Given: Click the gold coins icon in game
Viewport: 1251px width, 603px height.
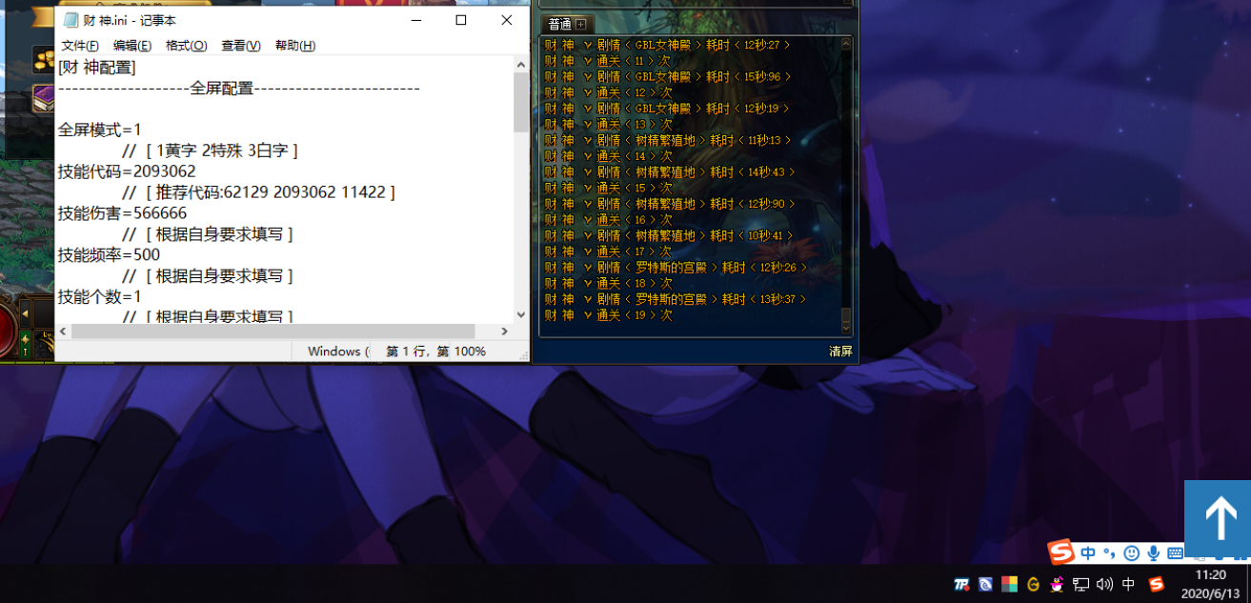Looking at the screenshot, I should tap(43, 61).
